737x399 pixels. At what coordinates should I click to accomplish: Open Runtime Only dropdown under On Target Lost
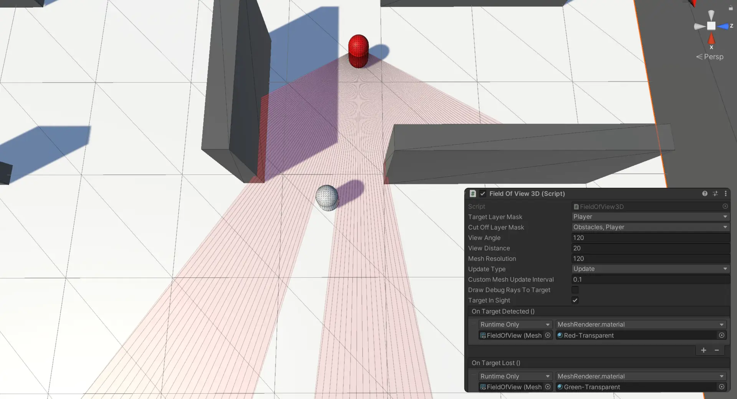[515, 376]
